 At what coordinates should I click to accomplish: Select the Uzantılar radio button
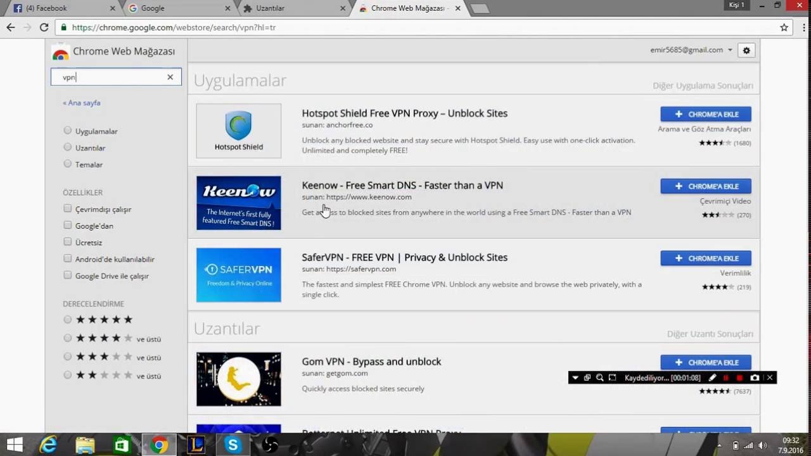pyautogui.click(x=68, y=147)
